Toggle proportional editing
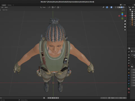 pos(58,7)
